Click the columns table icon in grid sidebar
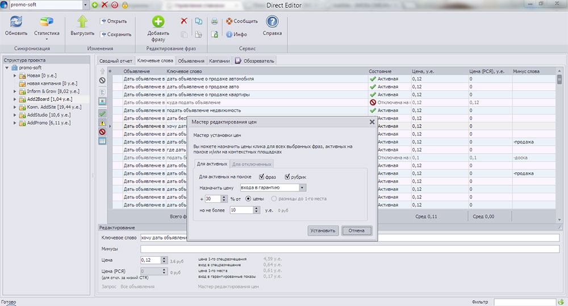Screen dimensions: 568x306 (102, 141)
